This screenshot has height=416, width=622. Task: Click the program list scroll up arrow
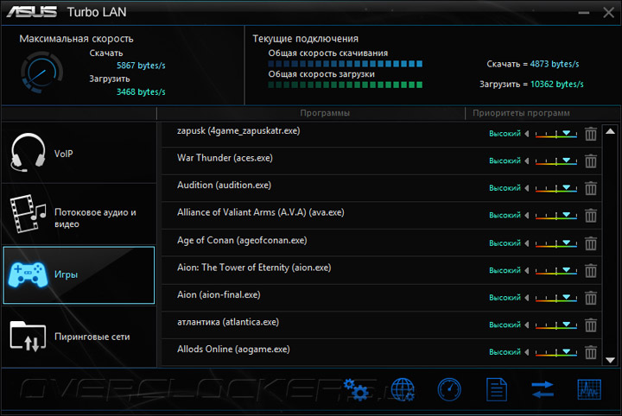pos(610,131)
